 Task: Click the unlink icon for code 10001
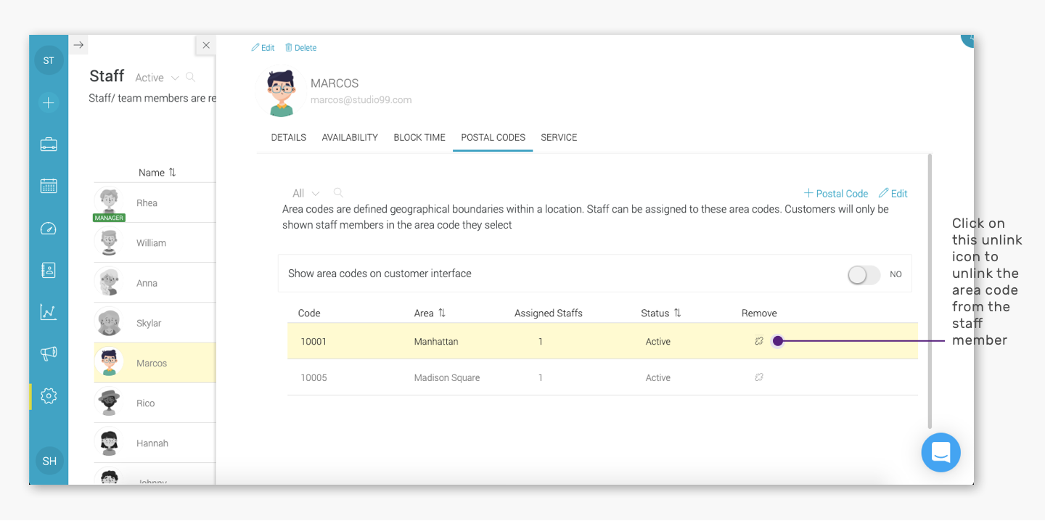(759, 341)
